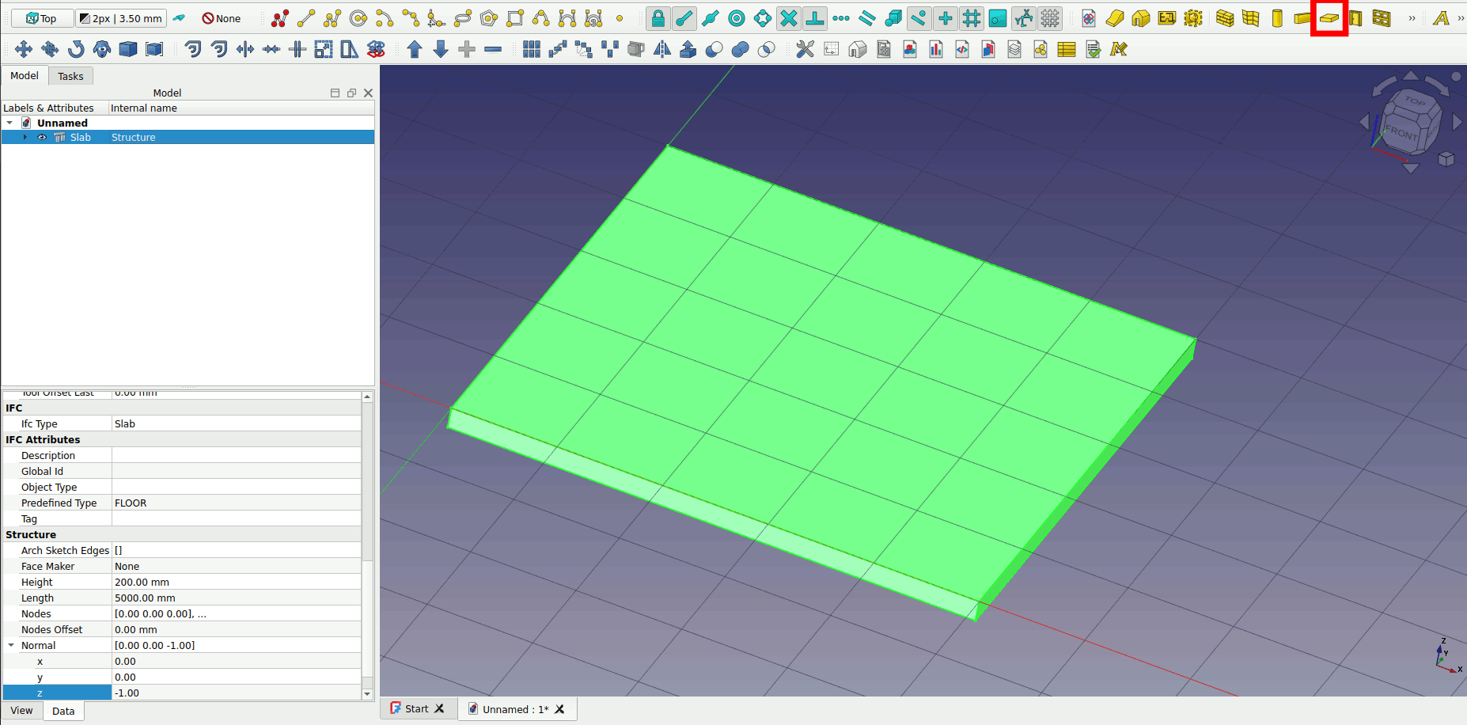
Task: Switch to the View property tab
Action: click(21, 711)
